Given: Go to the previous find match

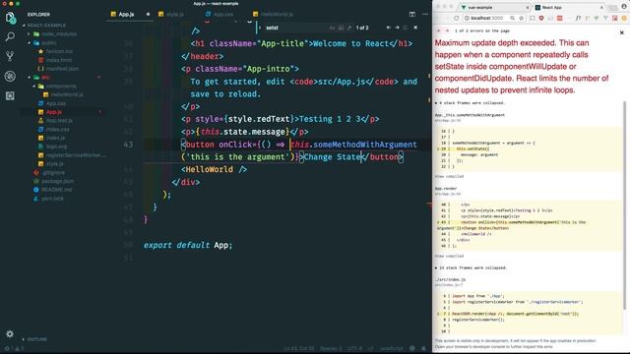Looking at the screenshot, I should tap(388, 28).
